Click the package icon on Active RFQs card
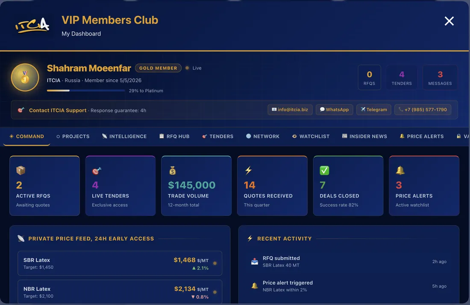The image size is (470, 305). 21,170
